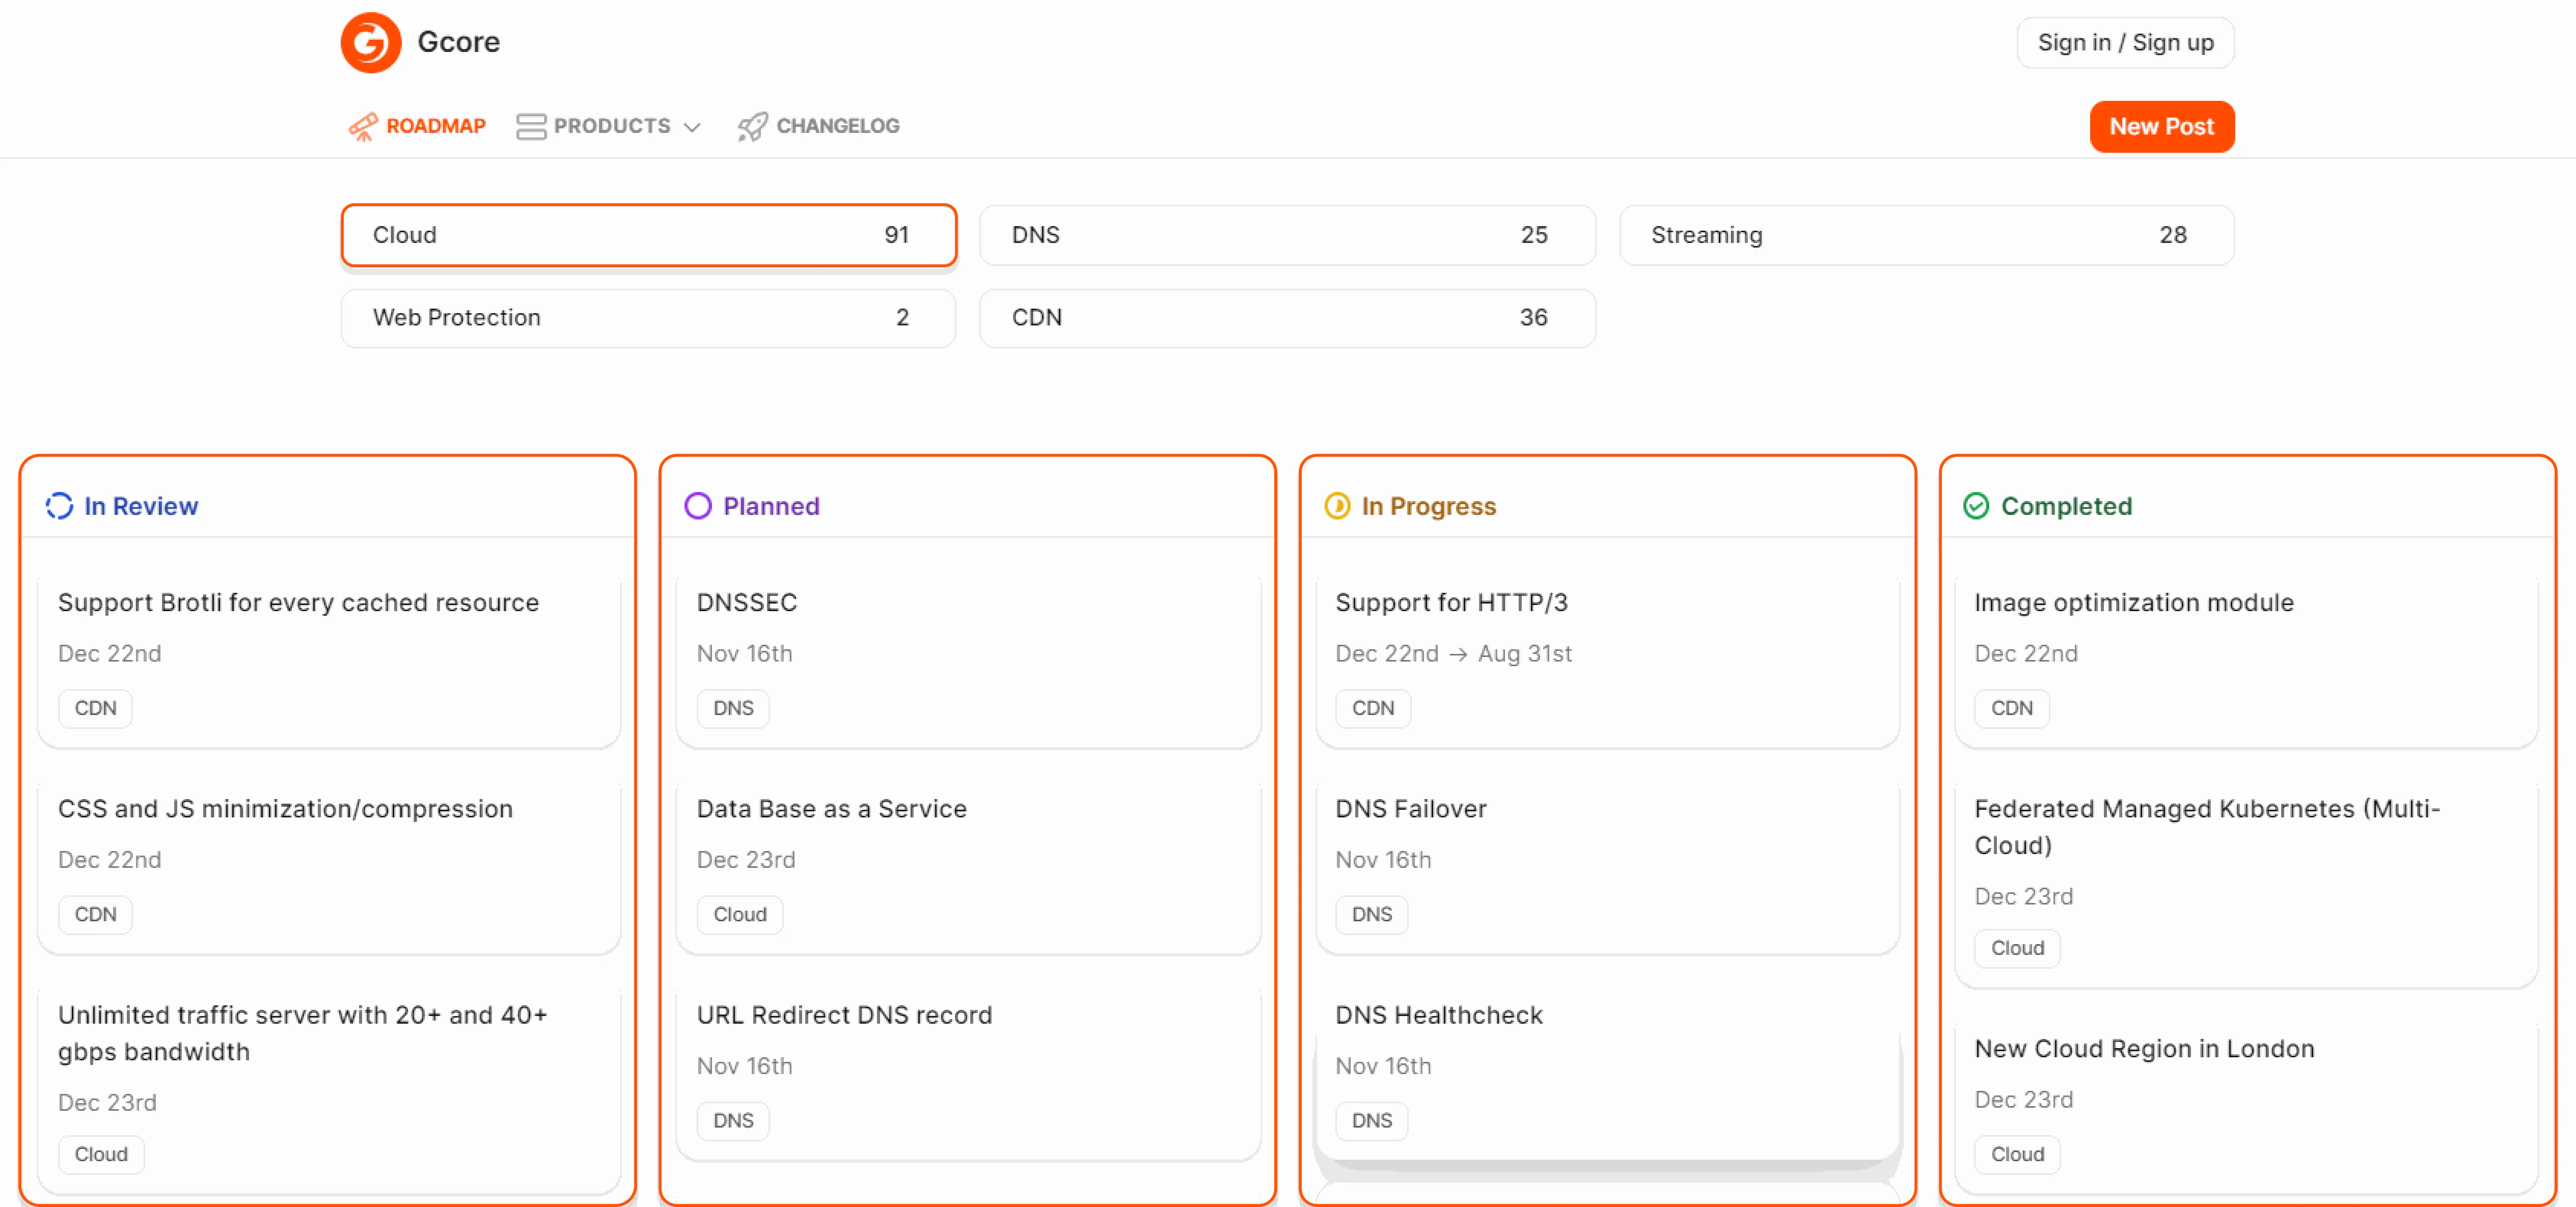Image resolution: width=2576 pixels, height=1207 pixels.
Task: Select the CDN category filter showing 36
Action: click(1287, 318)
